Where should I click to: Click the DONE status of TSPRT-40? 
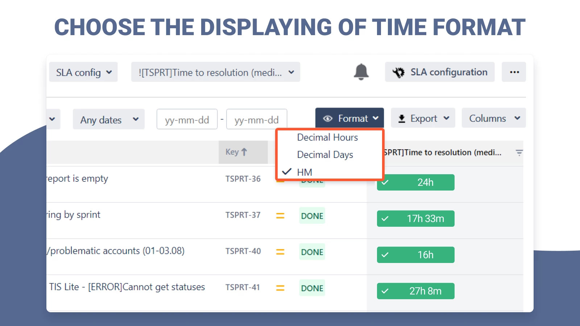coord(312,252)
